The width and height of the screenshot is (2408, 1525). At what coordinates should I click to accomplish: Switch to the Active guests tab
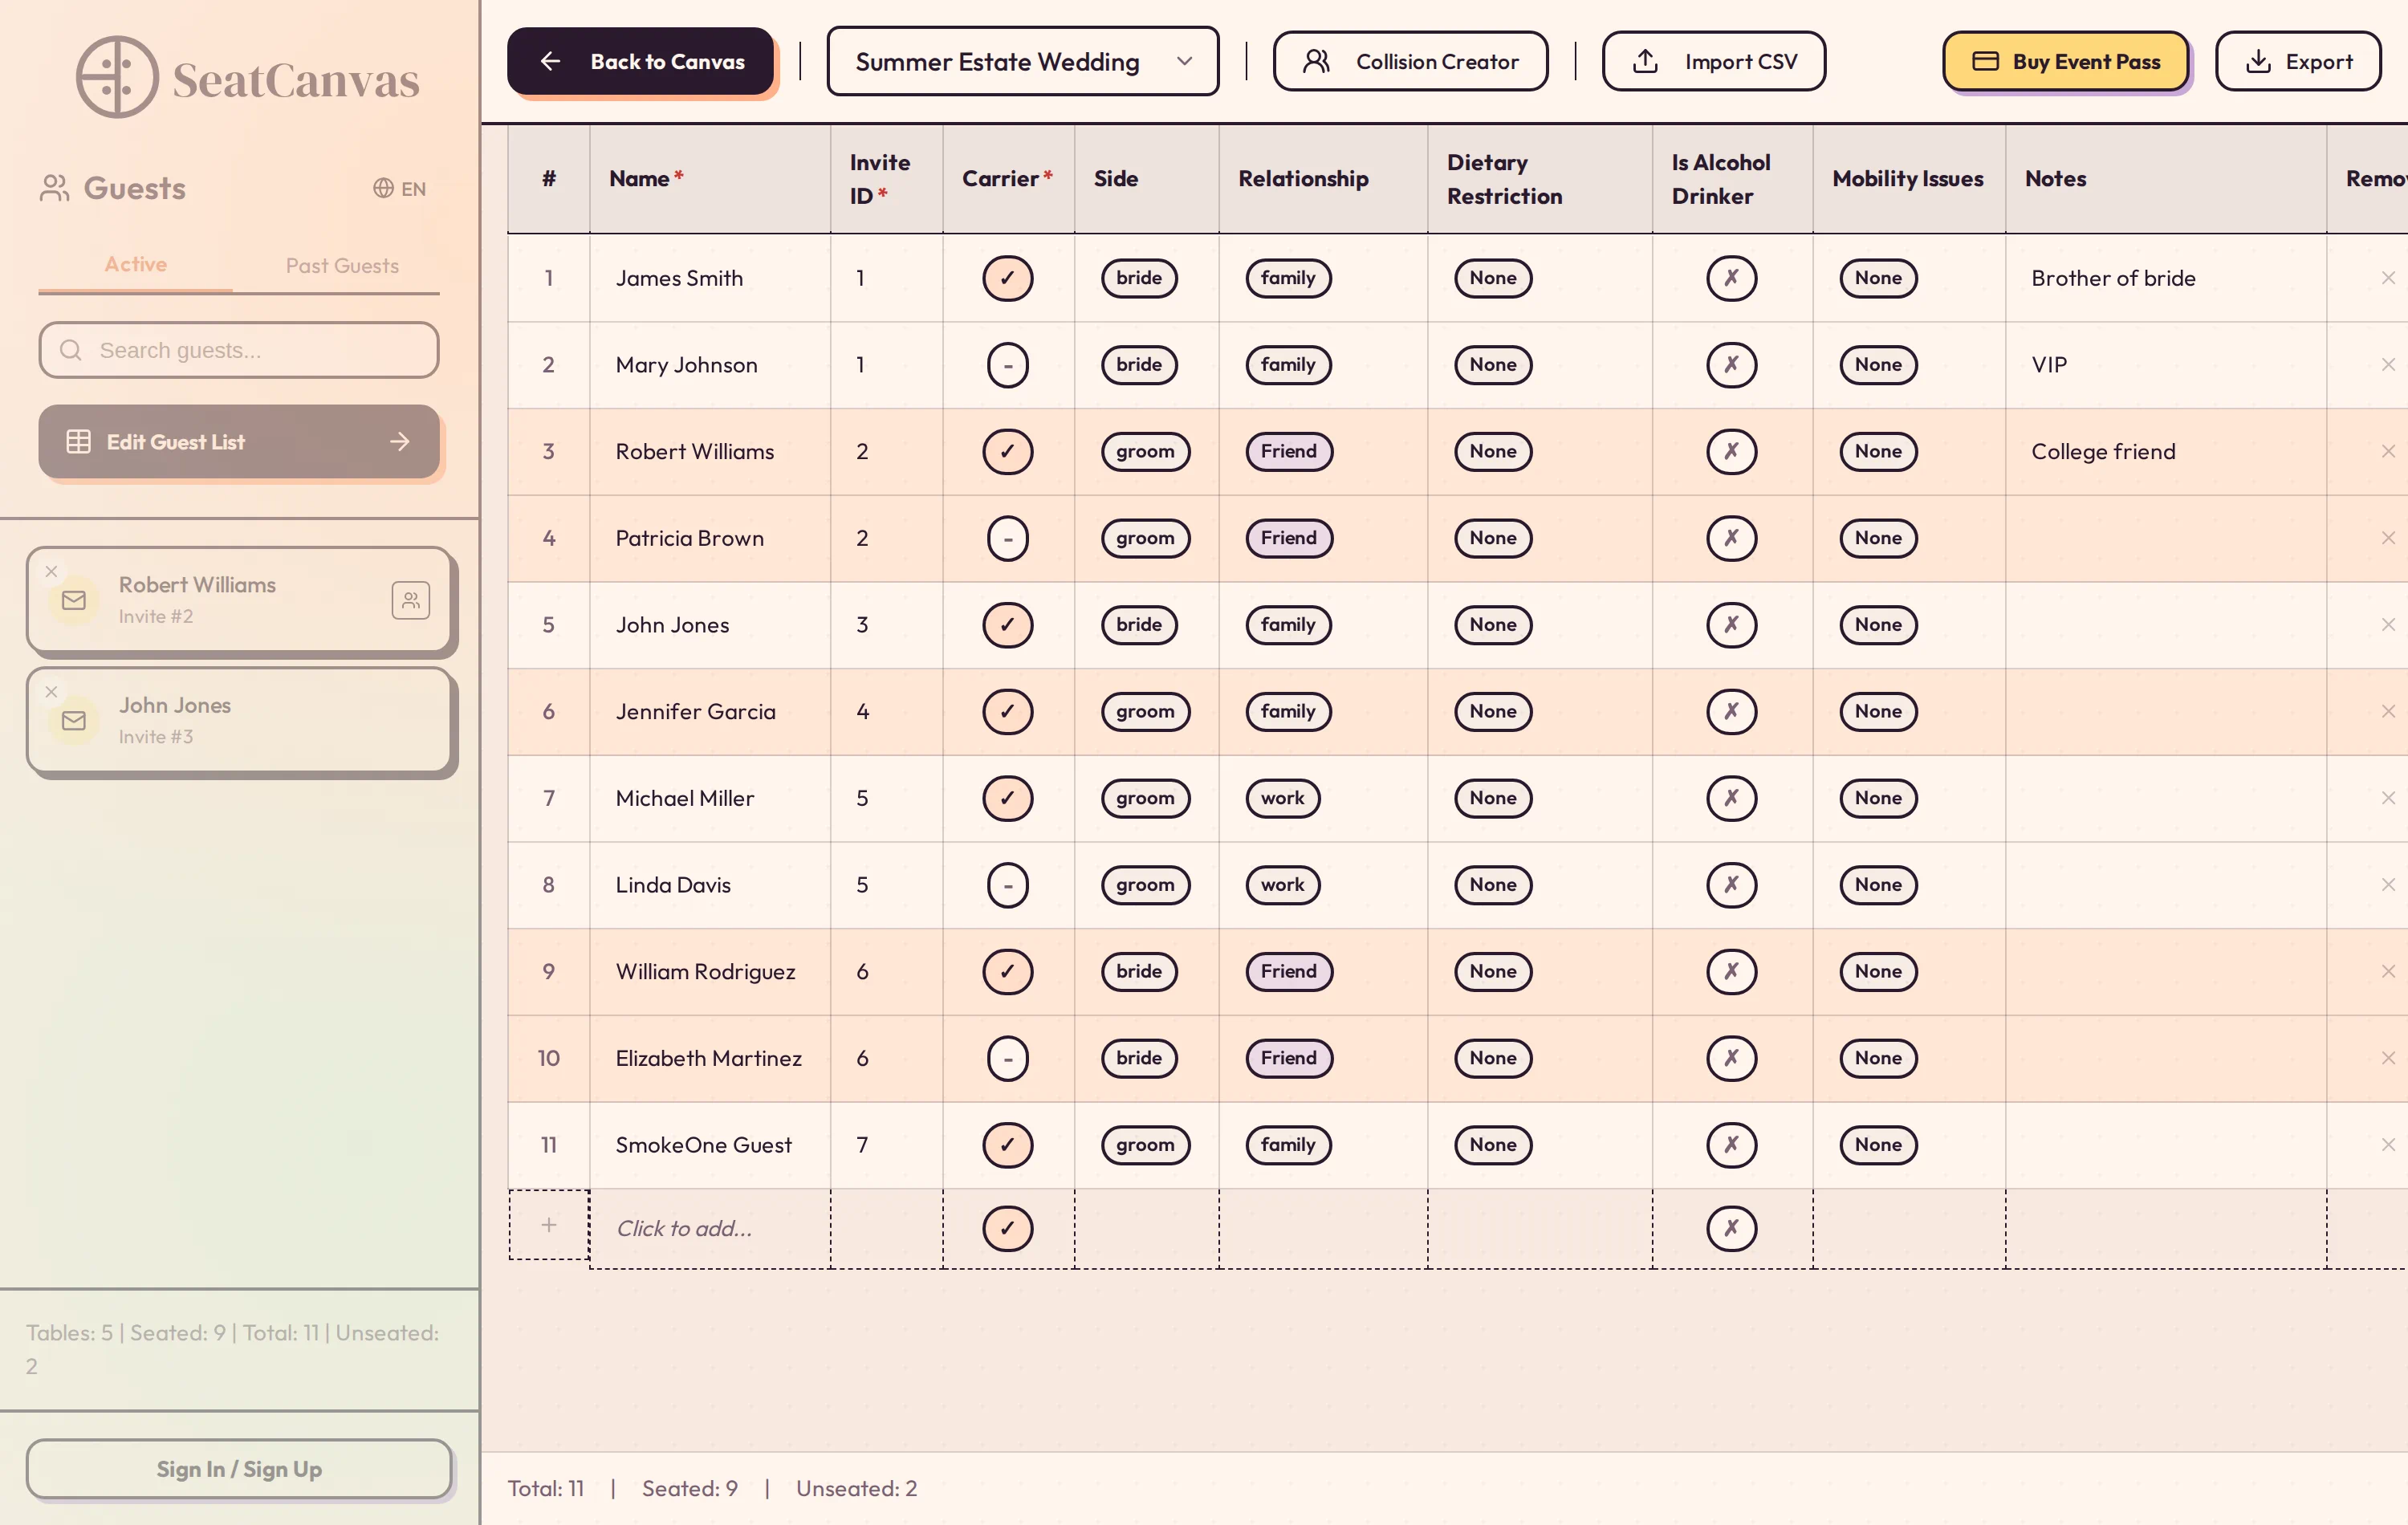click(136, 264)
